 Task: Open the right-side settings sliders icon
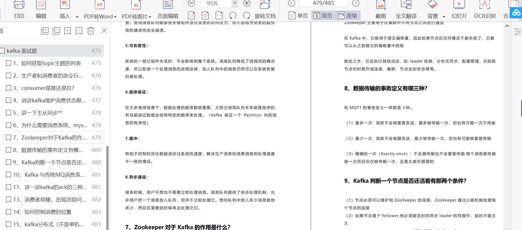(x=517, y=32)
